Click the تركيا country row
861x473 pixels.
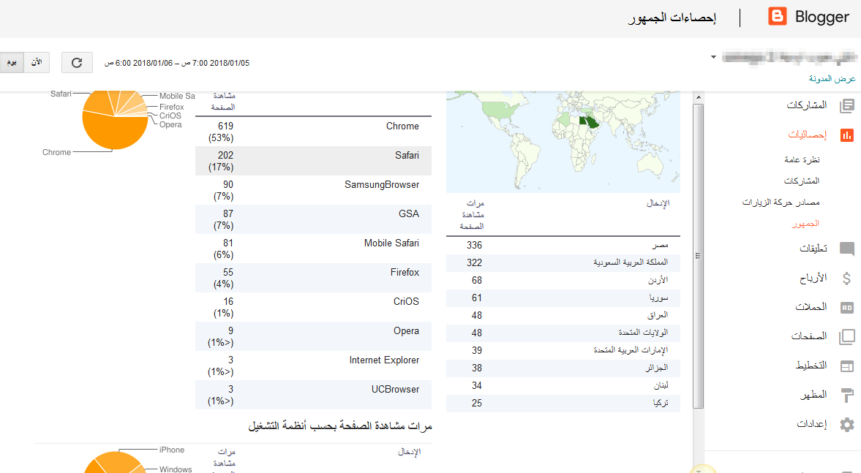point(563,404)
